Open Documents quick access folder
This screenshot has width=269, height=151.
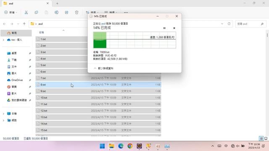pos(14,67)
